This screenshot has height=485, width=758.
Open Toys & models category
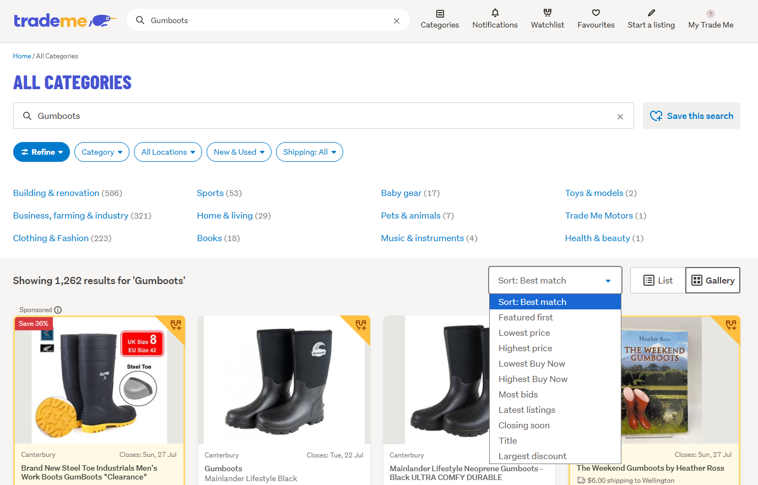point(594,193)
